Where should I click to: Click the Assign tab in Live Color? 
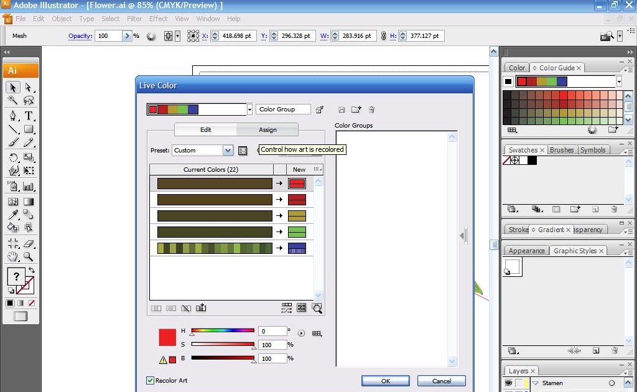point(267,129)
